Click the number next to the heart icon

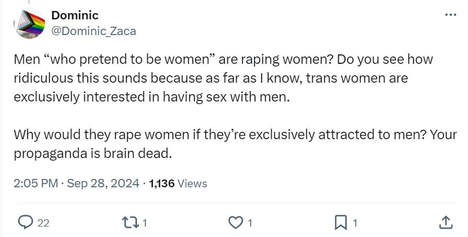tap(250, 223)
